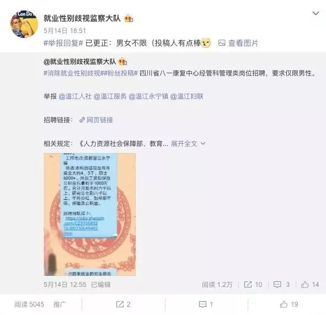The width and height of the screenshot is (326, 315).
Task: Repost this post using the bottom share icon
Action: coord(124,305)
